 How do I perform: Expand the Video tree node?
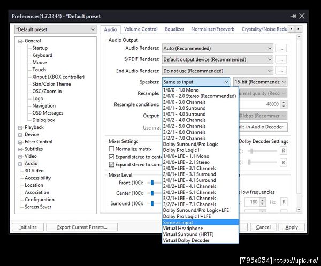(20, 157)
